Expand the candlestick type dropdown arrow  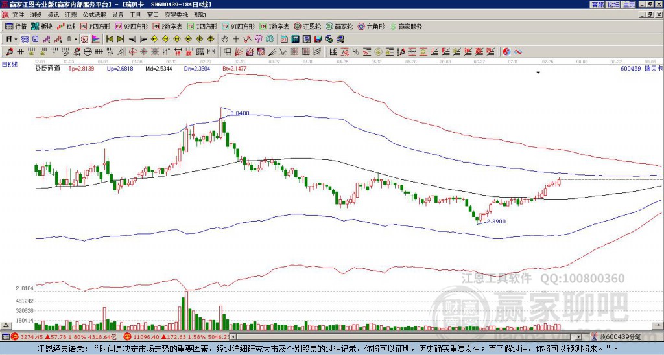coord(76,40)
